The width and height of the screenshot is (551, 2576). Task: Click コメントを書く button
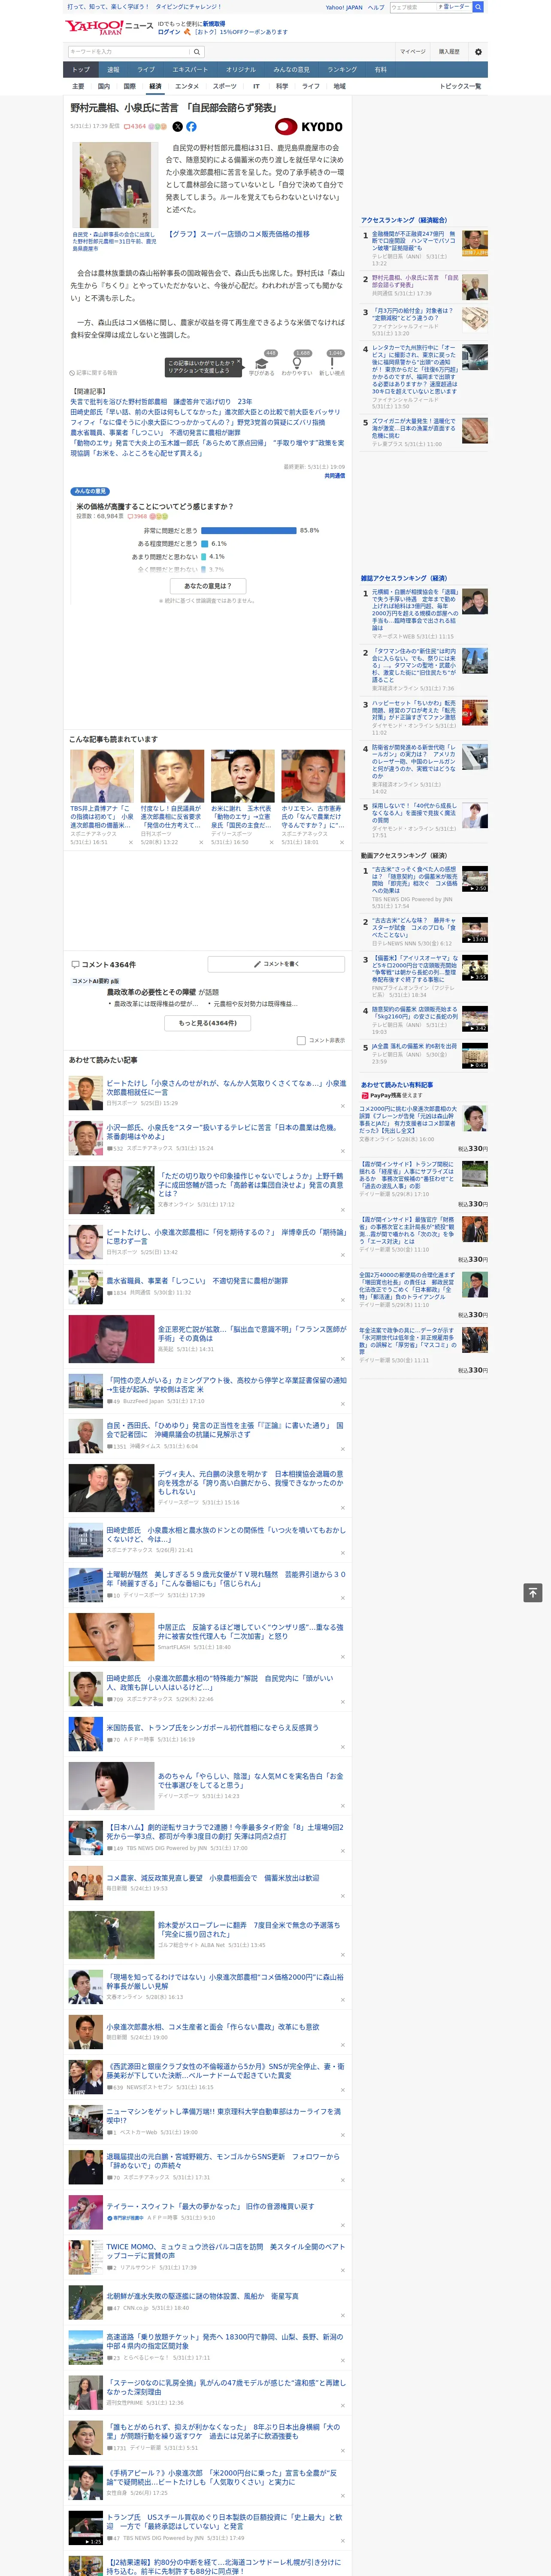tap(277, 964)
